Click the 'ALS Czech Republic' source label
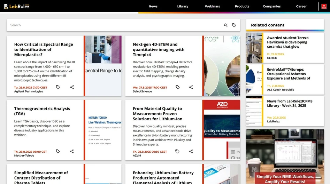 click(x=281, y=90)
